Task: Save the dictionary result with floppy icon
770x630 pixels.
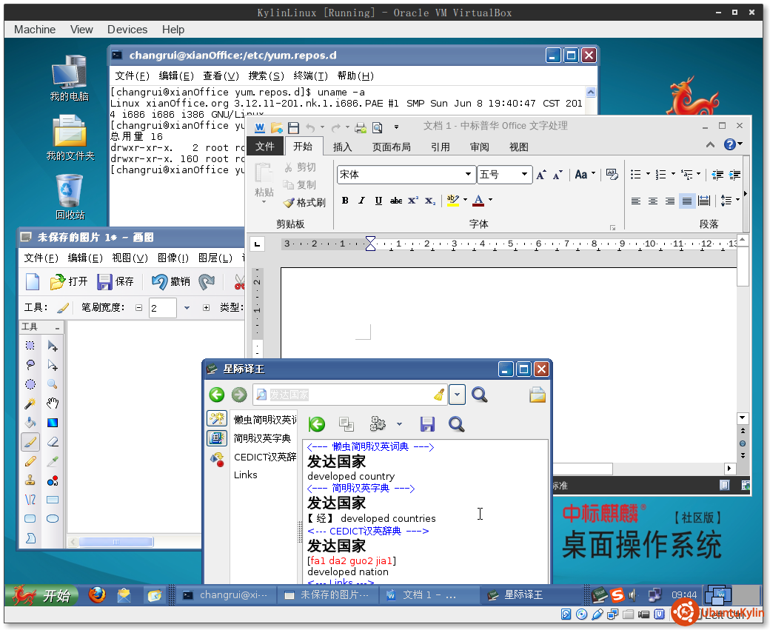Action: tap(427, 424)
